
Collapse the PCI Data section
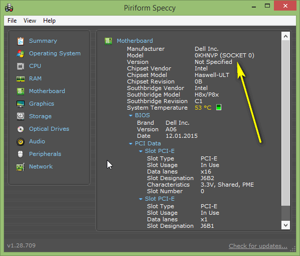pyautogui.click(x=130, y=144)
